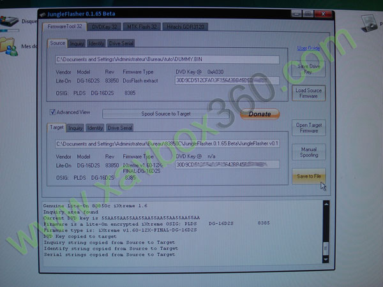Click the log scrollbar up arrow
Image resolution: width=383 pixels, height=287 pixels.
click(326, 204)
